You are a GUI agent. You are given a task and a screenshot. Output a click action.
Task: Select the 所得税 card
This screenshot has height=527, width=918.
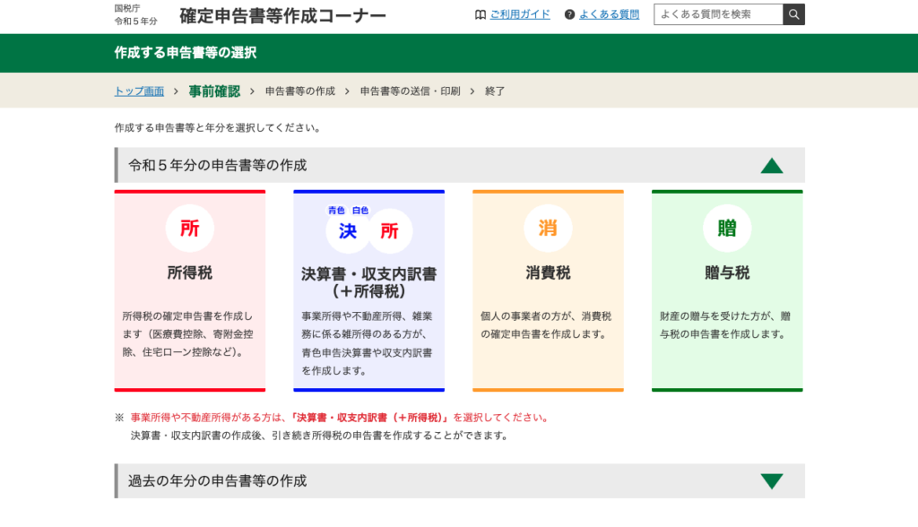(189, 291)
